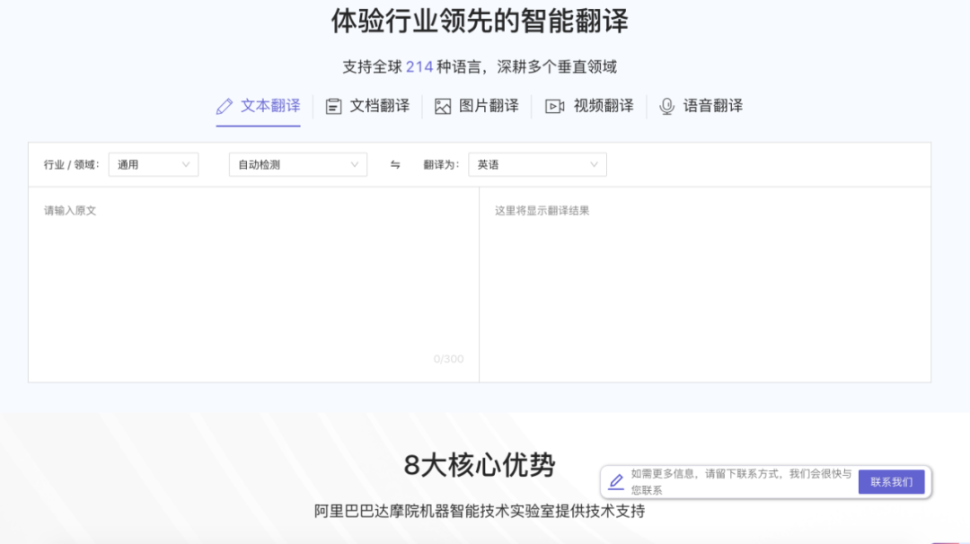Viewport: 970px width, 544px height.
Task: Open the 自动检测 source language dropdown
Action: coord(296,164)
